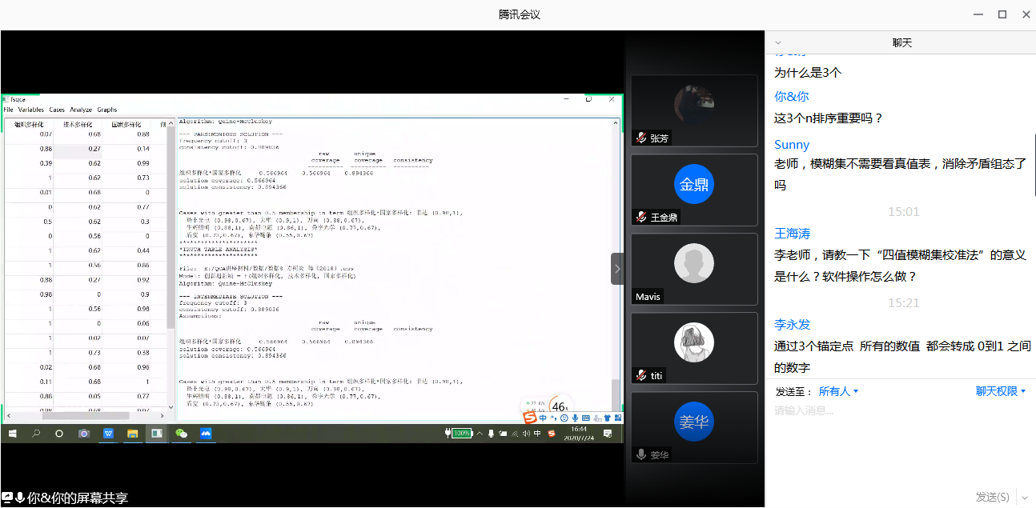Click the microphone icon beside 姜华

coord(640,454)
